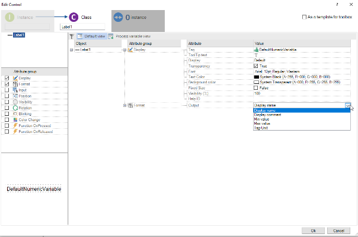Enable the Position attribute group checkbox

tap(7, 96)
